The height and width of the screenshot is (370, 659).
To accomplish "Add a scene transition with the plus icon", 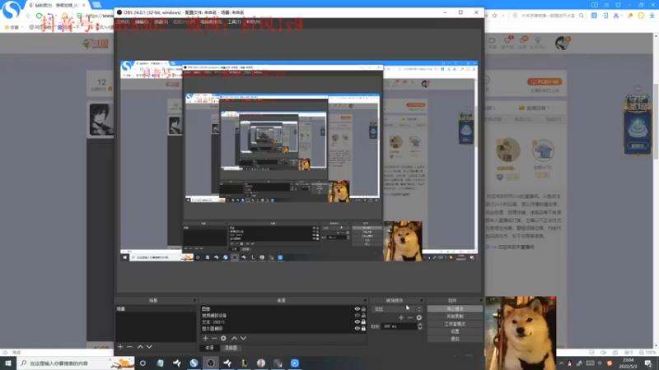I will (401, 317).
